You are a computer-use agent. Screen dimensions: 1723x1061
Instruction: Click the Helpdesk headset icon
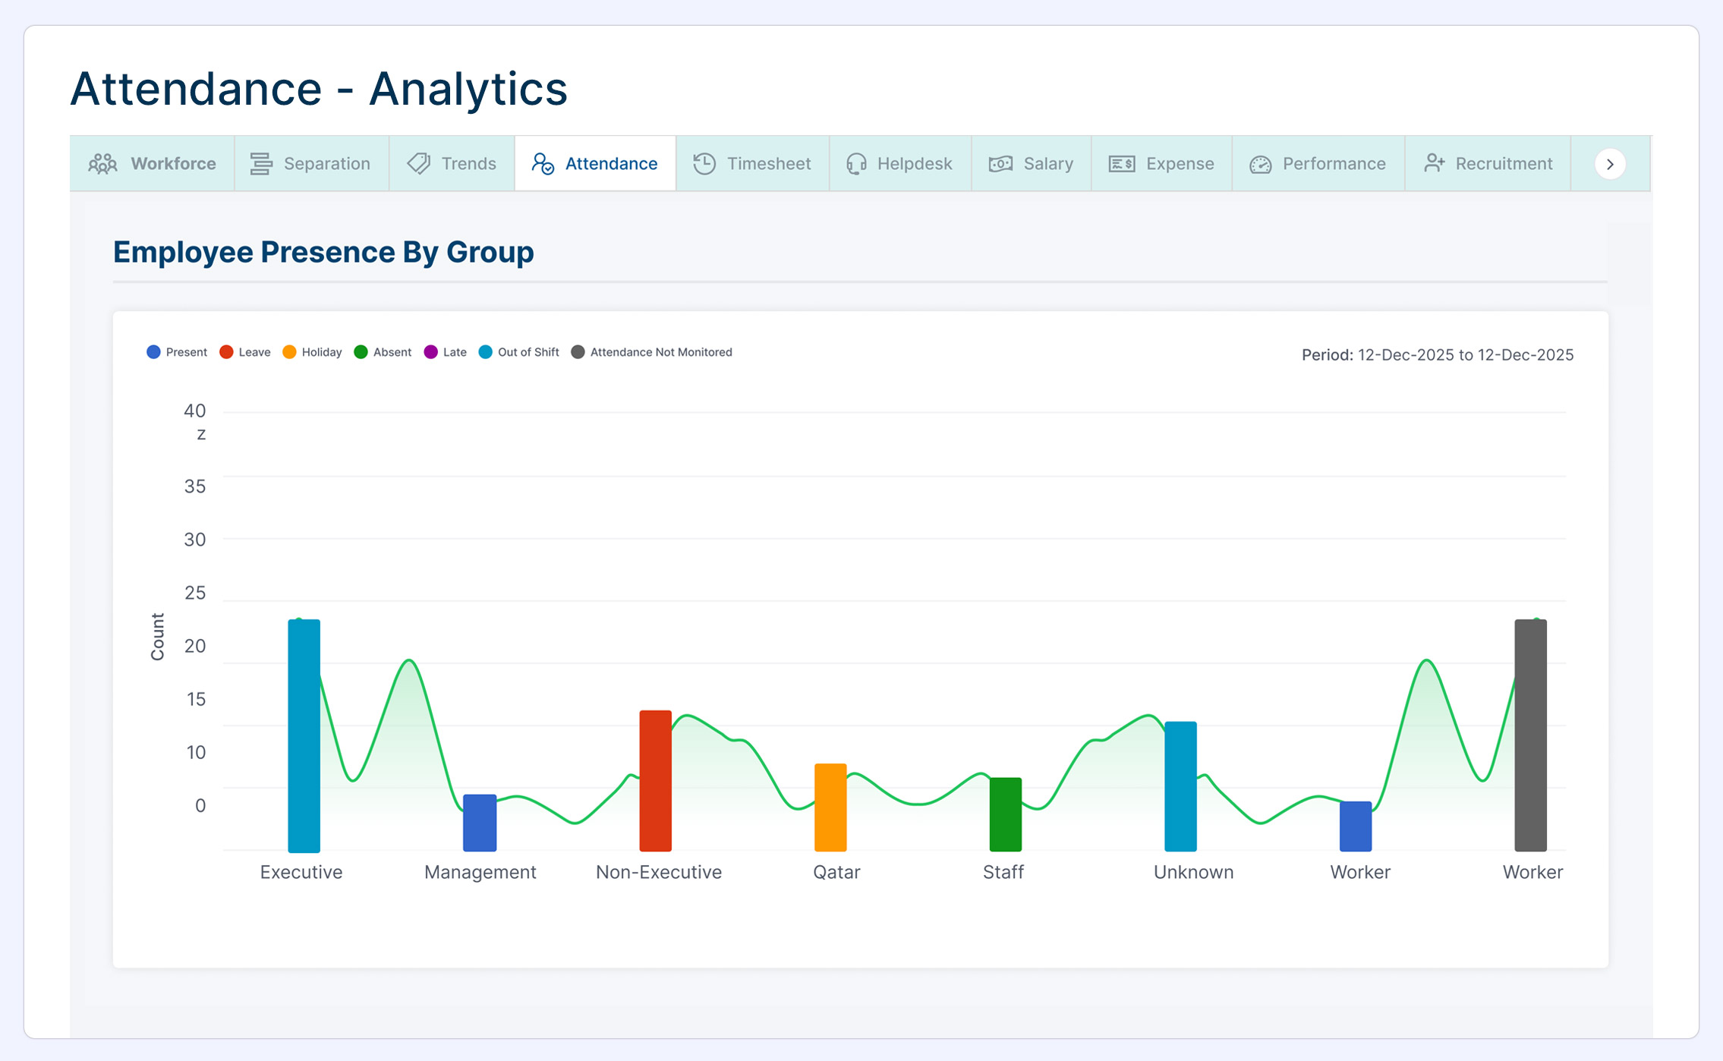pyautogui.click(x=856, y=164)
